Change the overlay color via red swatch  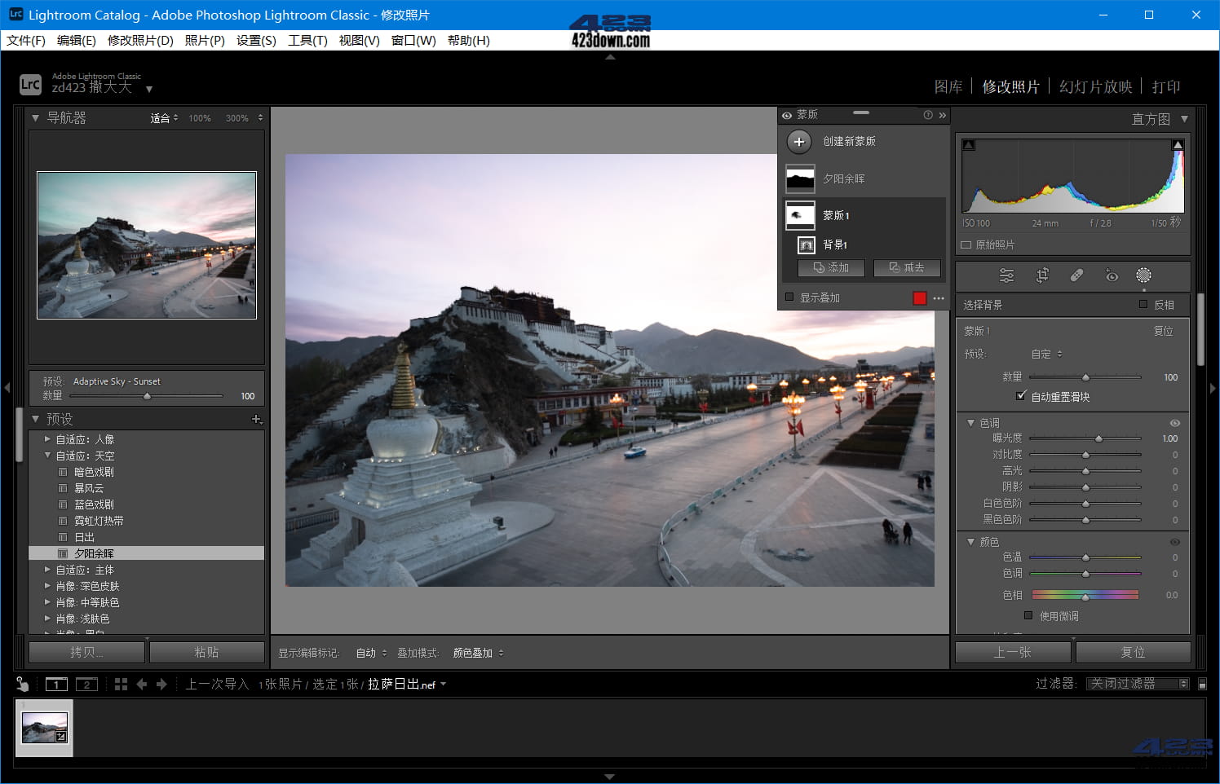(x=919, y=298)
